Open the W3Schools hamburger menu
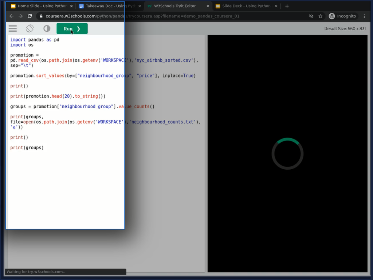The width and height of the screenshot is (373, 280). pyautogui.click(x=13, y=28)
